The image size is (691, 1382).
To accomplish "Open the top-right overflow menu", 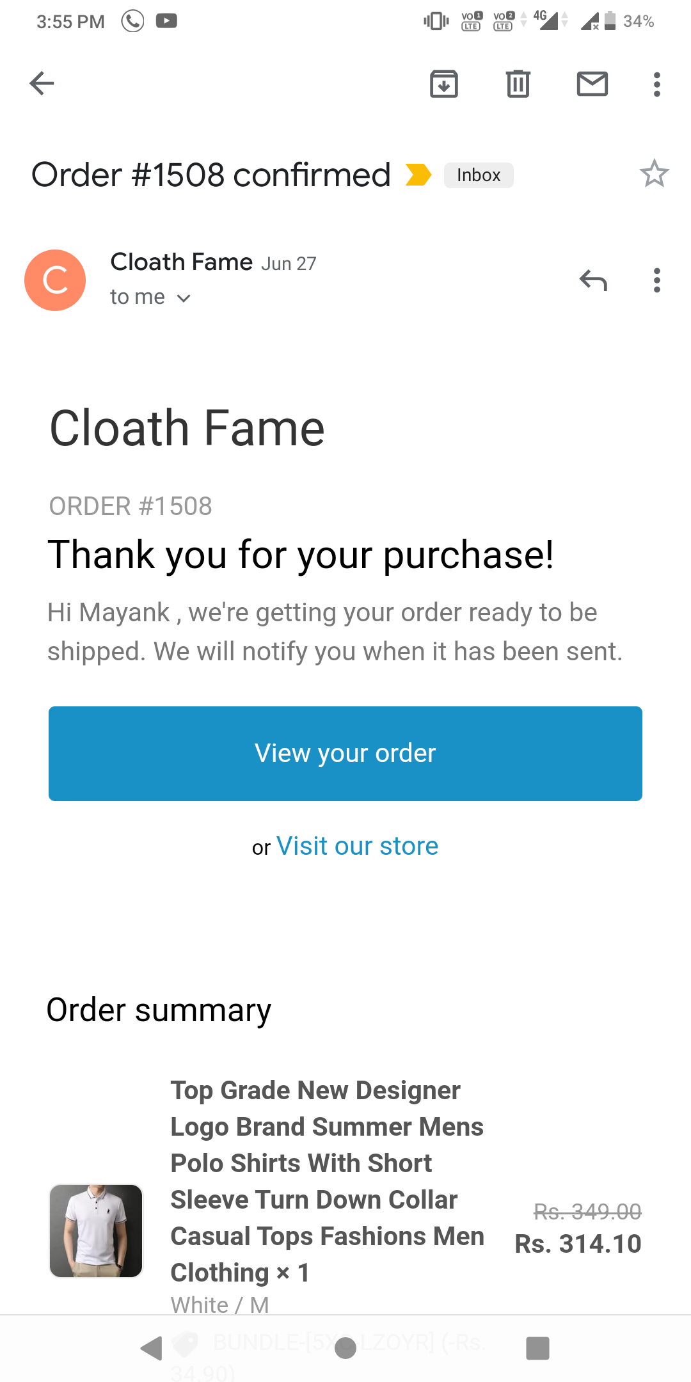I will point(656,84).
